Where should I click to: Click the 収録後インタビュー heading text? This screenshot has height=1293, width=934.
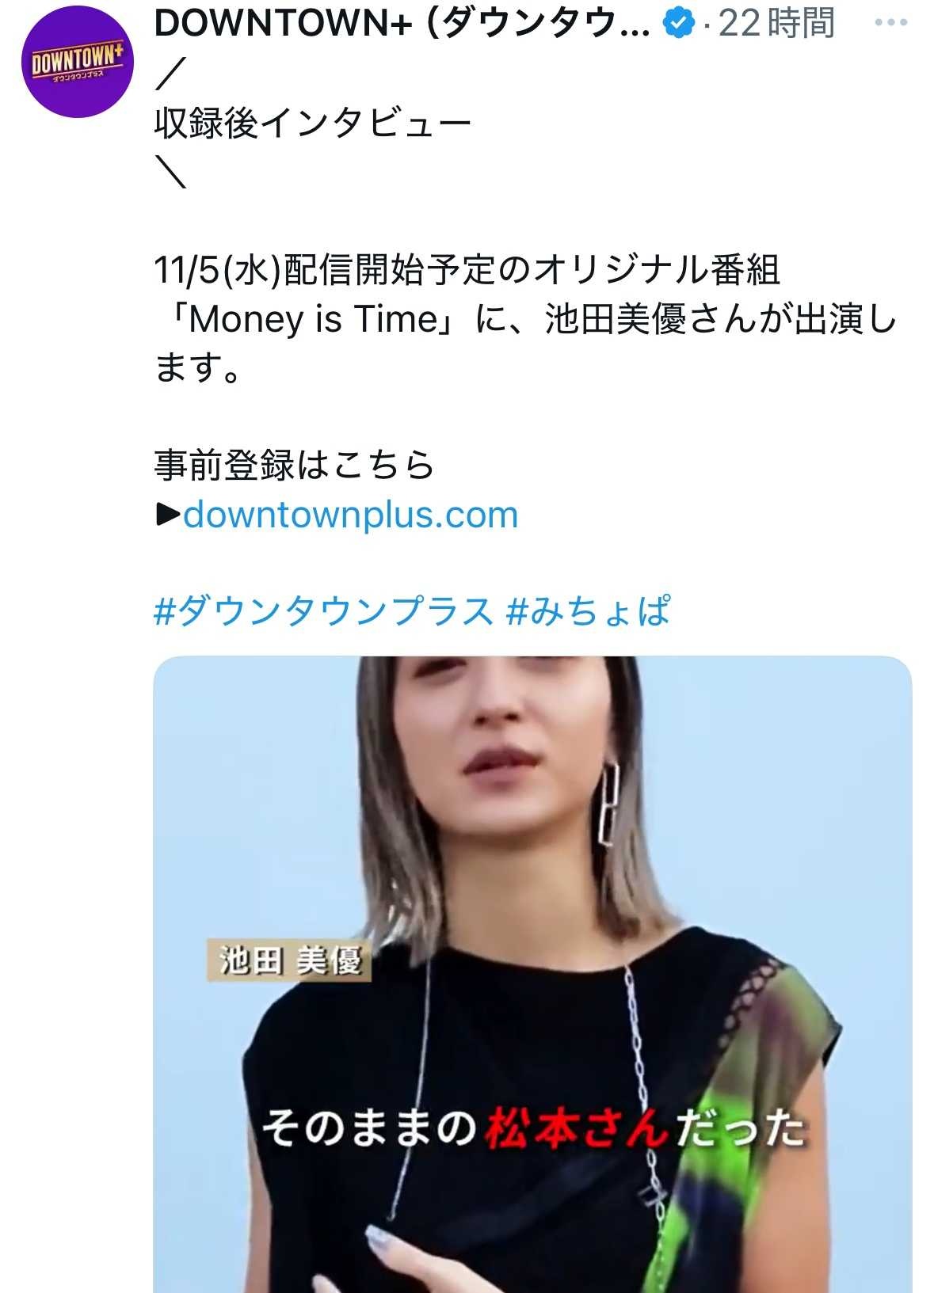click(313, 123)
